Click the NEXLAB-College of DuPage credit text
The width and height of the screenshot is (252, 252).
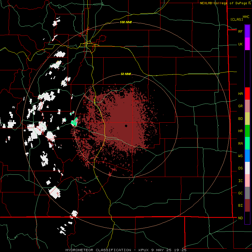223,3
